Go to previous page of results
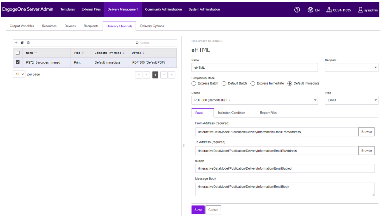Image resolution: width=381 pixels, height=219 pixels. point(147,75)
